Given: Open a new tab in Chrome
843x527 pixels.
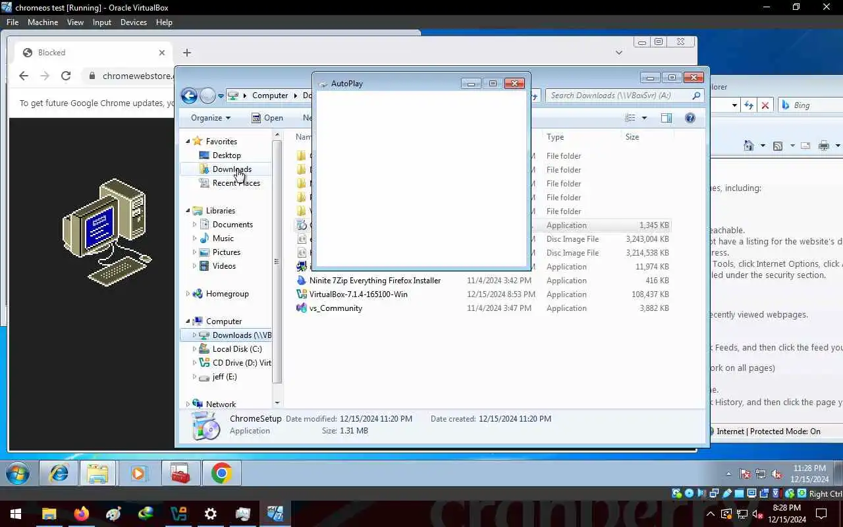Looking at the screenshot, I should 187,53.
